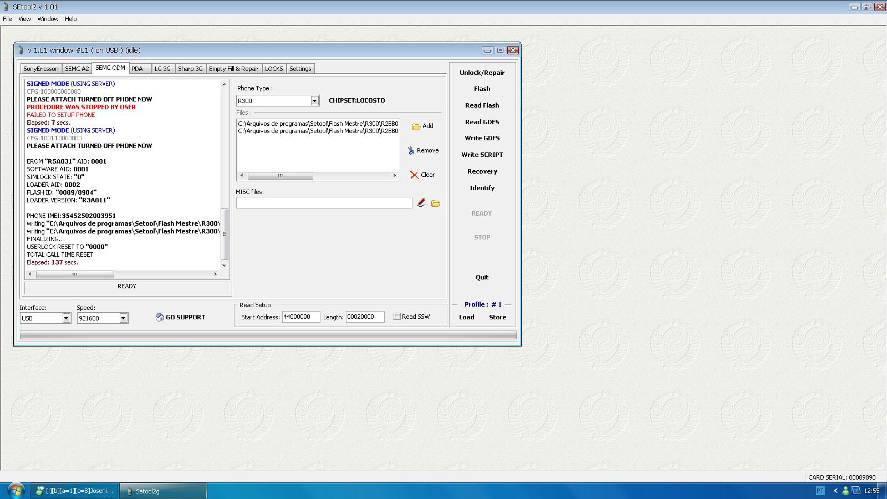Image resolution: width=887 pixels, height=499 pixels.
Task: Open the Help menu
Action: (x=70, y=19)
